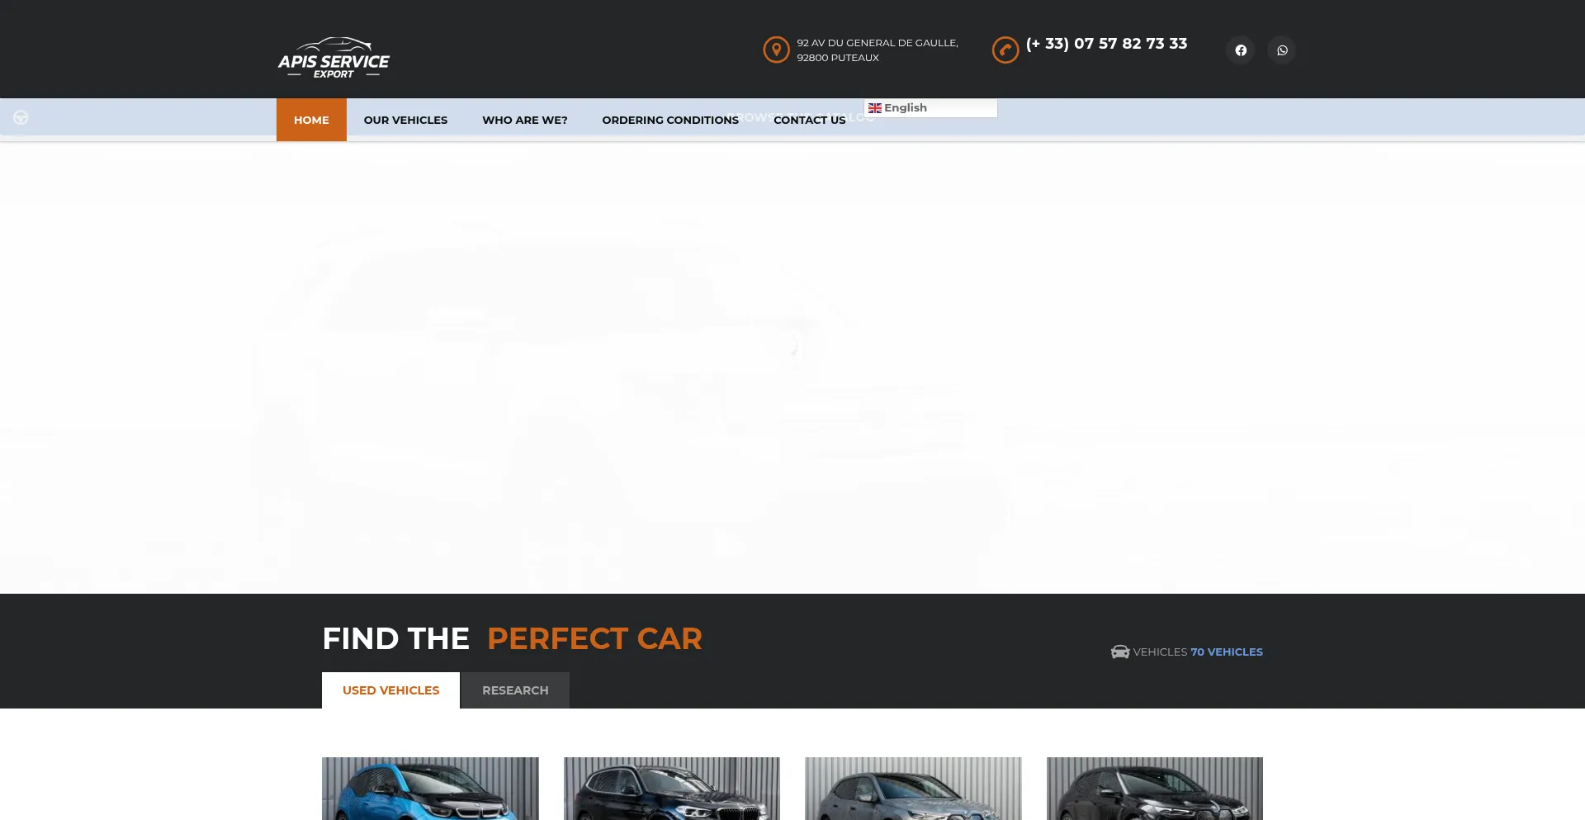Click the grey car icon beside Vehicles
The height and width of the screenshot is (820, 1585).
[x=1119, y=652]
